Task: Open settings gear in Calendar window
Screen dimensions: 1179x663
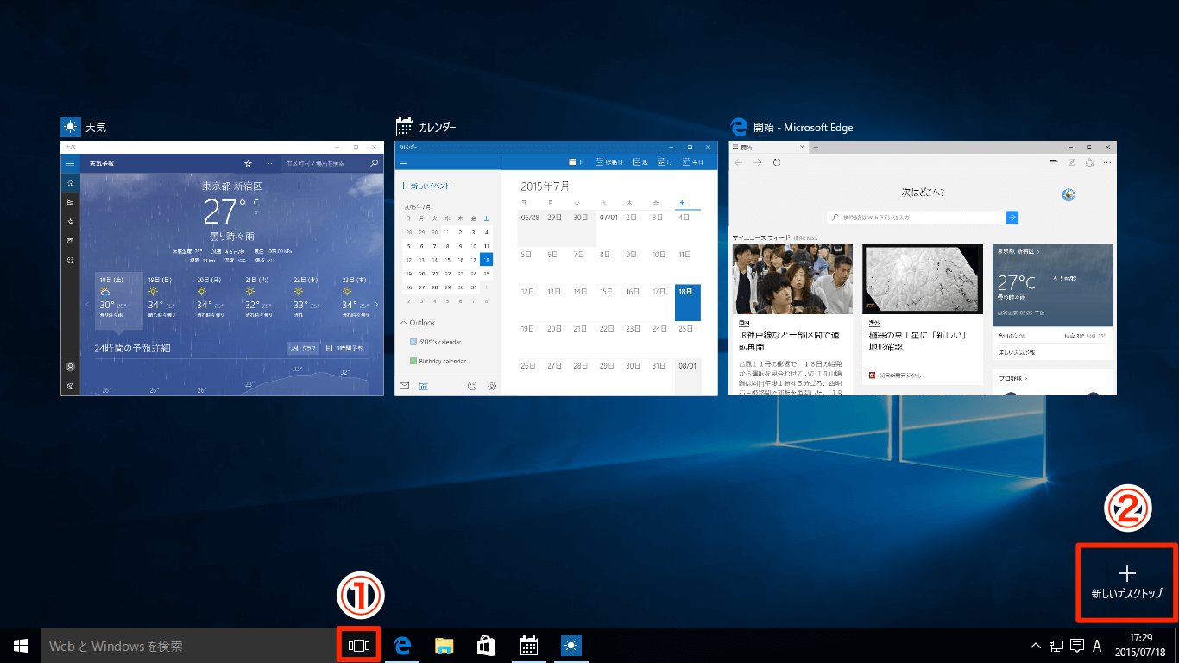Action: (492, 386)
